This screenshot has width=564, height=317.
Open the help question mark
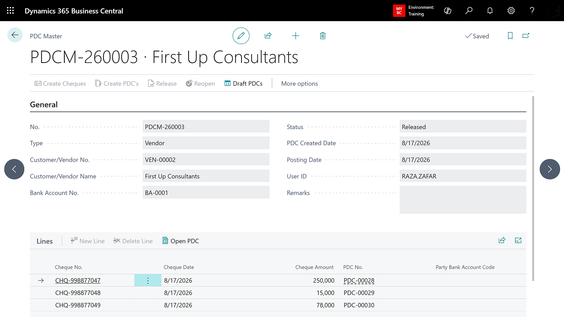[x=532, y=11]
